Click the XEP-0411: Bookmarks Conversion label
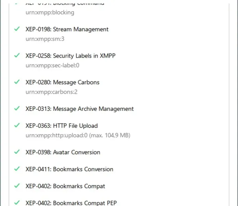This screenshot has height=206, width=238. pyautogui.click(x=69, y=169)
